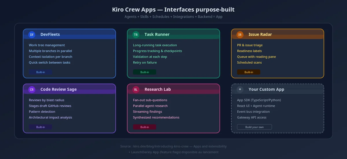The width and height of the screenshot is (347, 159).
Task: Click Queue with reading pane text
Action: [256, 57]
